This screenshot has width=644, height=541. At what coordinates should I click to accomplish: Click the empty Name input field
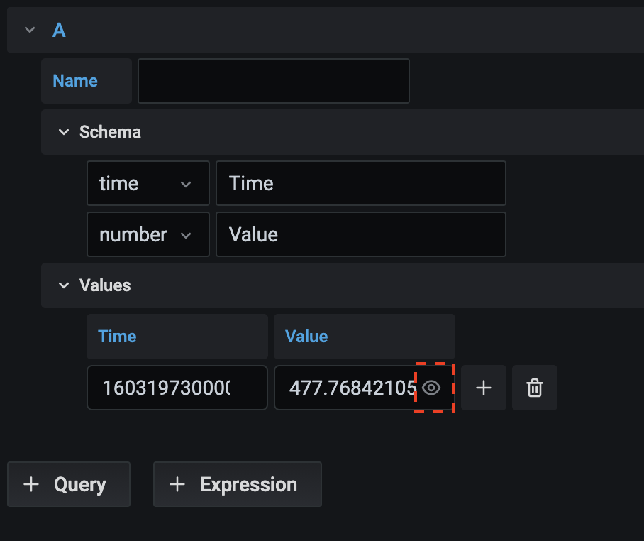coord(274,80)
